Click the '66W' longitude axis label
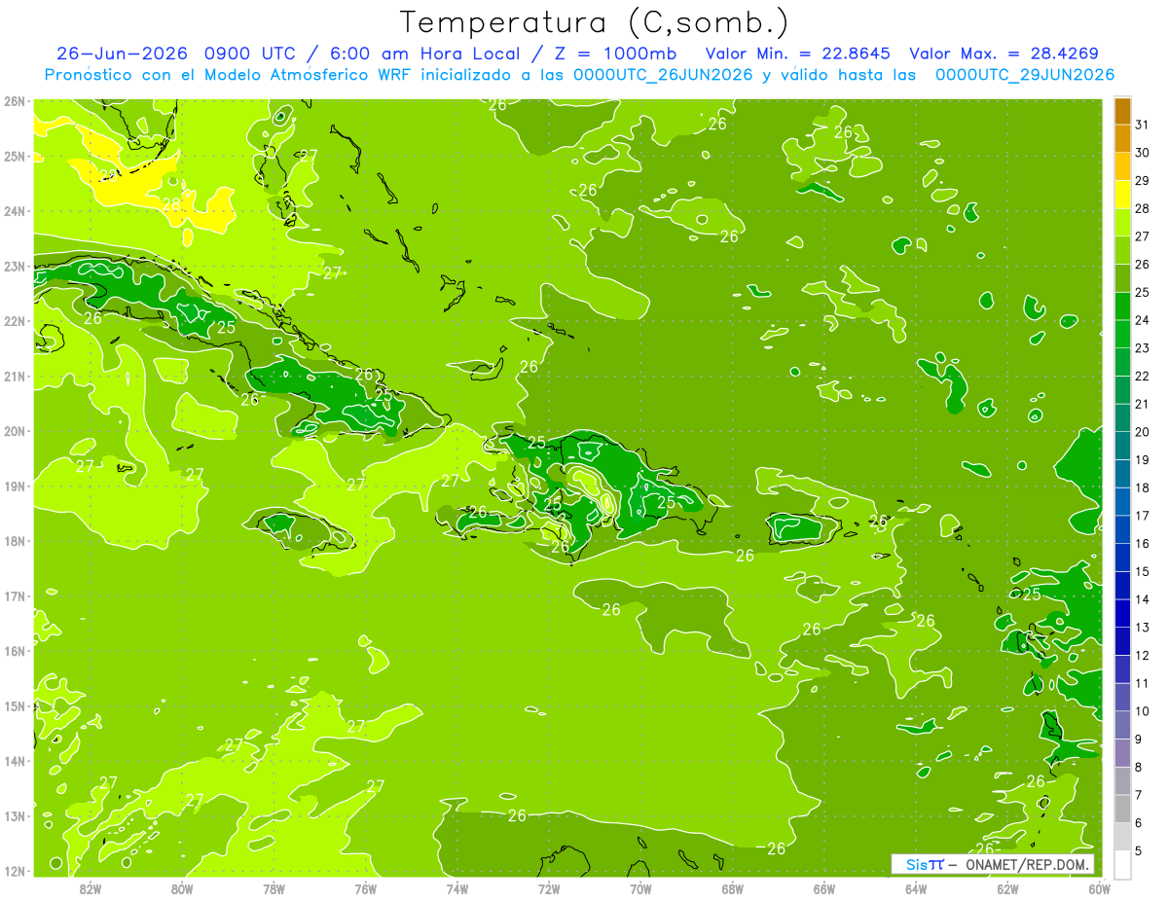The height and width of the screenshot is (902, 1168). pyautogui.click(x=823, y=888)
